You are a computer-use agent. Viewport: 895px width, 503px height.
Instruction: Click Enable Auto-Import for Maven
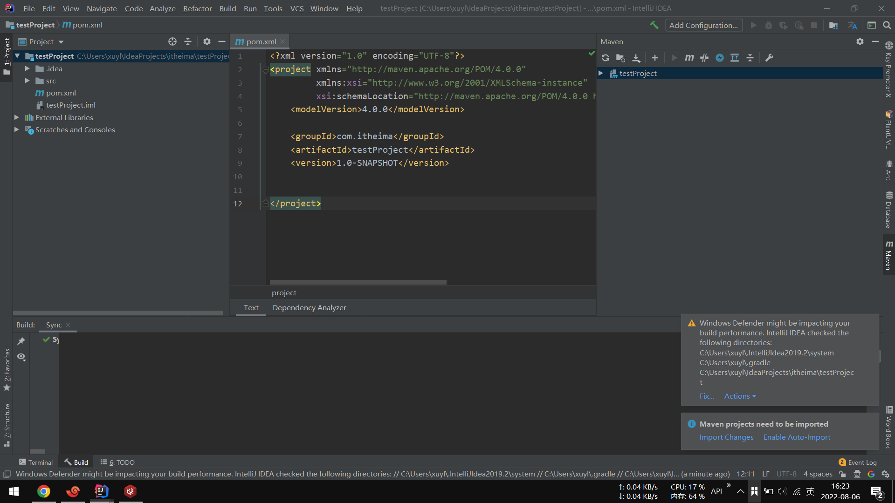pyautogui.click(x=797, y=437)
